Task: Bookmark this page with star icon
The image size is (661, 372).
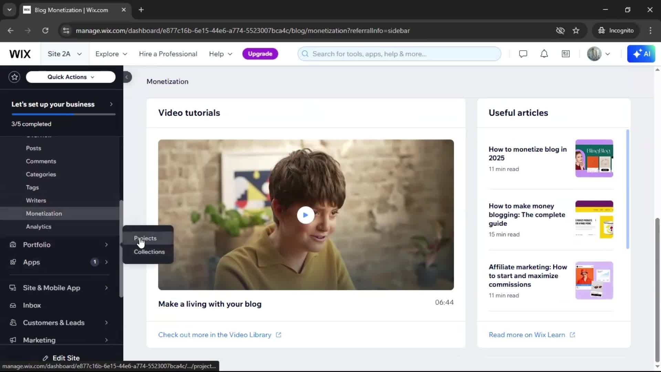Action: [x=576, y=31]
